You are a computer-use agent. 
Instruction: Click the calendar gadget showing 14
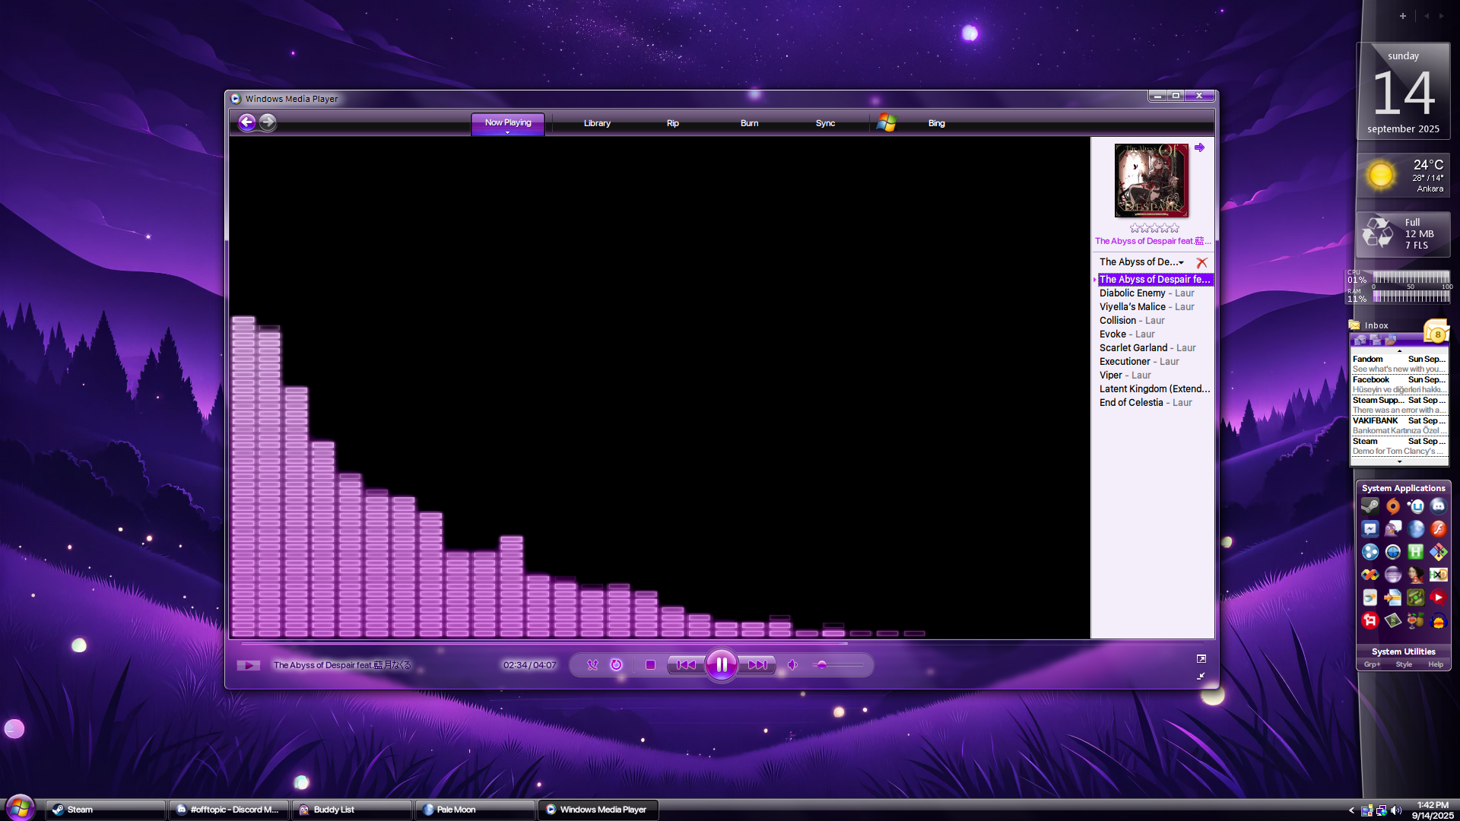coord(1403,91)
